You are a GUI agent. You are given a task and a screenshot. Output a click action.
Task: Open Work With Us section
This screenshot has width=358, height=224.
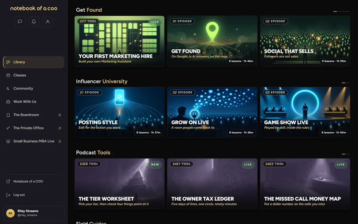(x=34, y=102)
